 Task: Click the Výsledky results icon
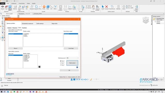[74, 7]
